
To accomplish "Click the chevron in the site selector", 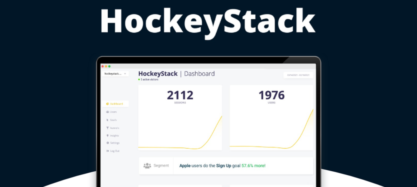I will tap(125, 74).
